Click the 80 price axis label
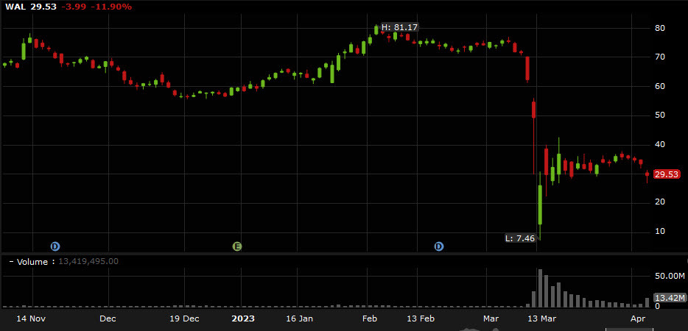 point(660,28)
